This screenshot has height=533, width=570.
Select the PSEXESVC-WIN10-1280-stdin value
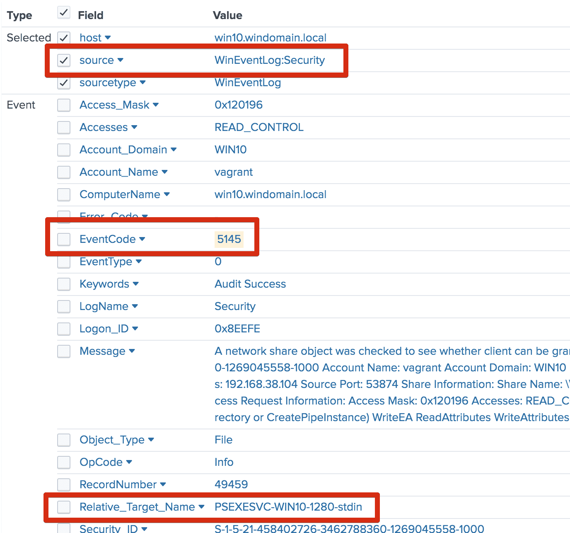click(x=288, y=507)
